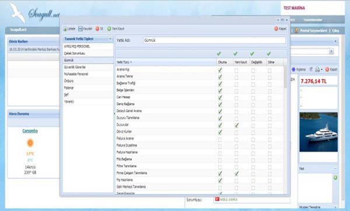Uncheck Yeni Kayıt for Firma Çalışanı Tanımlama
This screenshot has width=350, height=211.
(x=236, y=174)
